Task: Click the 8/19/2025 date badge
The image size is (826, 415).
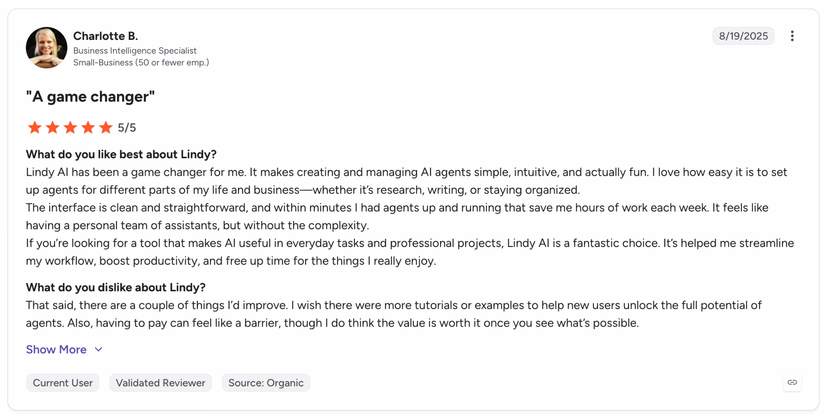Action: [743, 36]
